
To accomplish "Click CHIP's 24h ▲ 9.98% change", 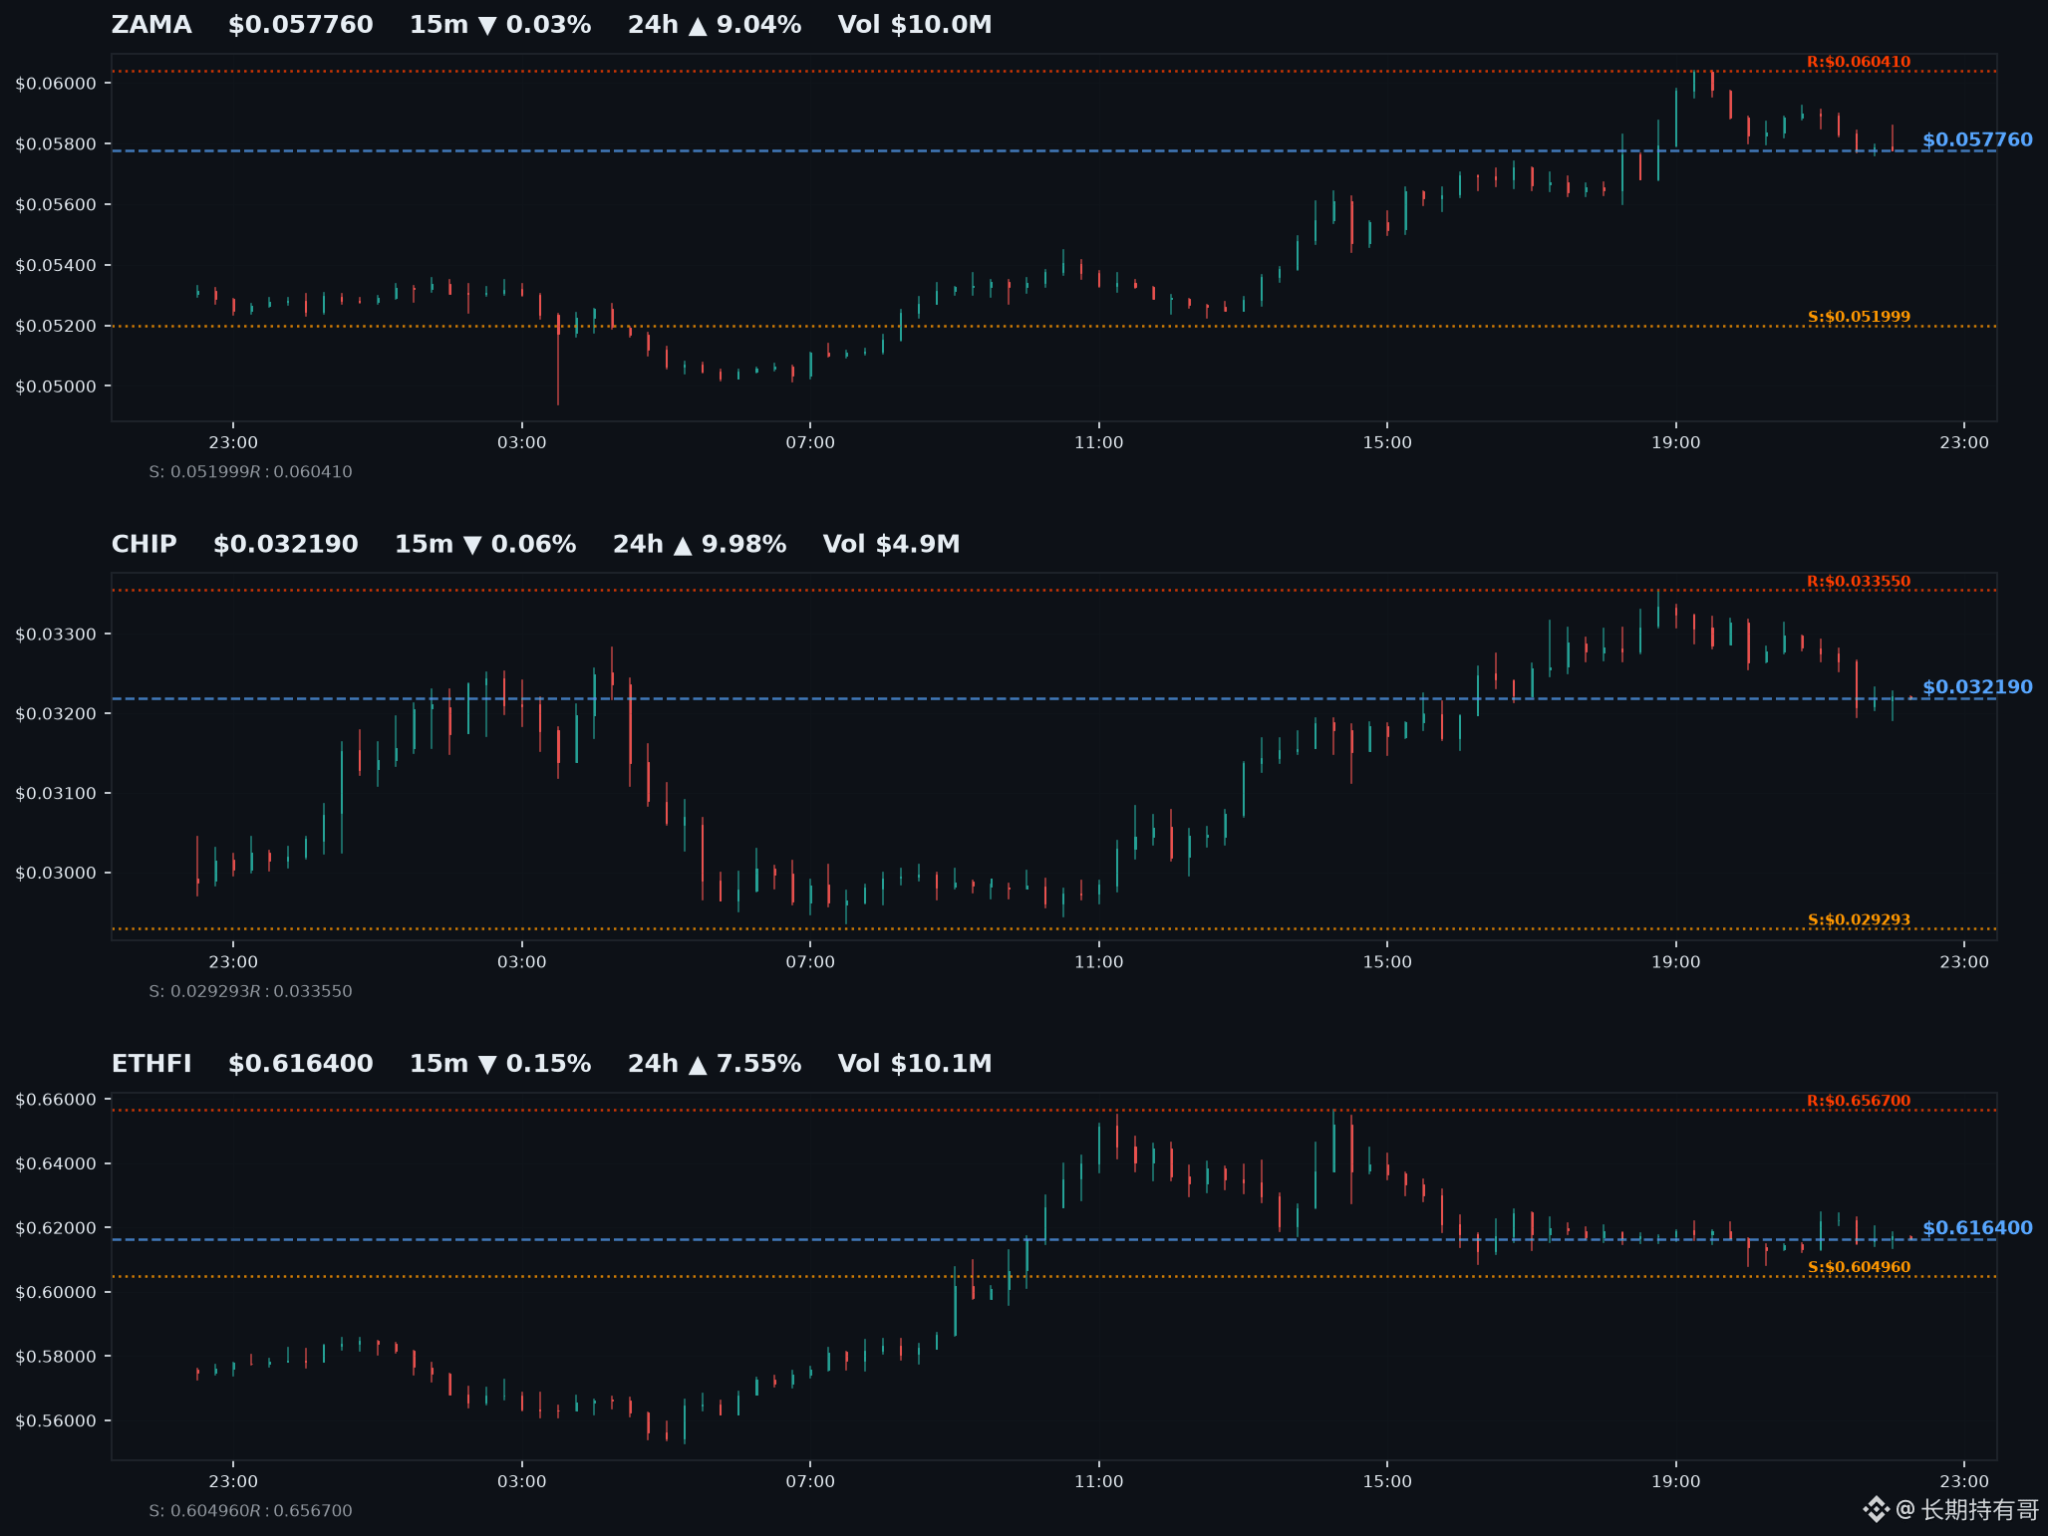I will 700,544.
